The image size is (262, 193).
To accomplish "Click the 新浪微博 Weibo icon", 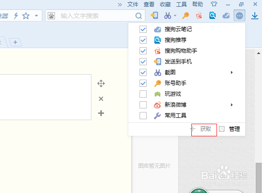I will tap(158, 105).
